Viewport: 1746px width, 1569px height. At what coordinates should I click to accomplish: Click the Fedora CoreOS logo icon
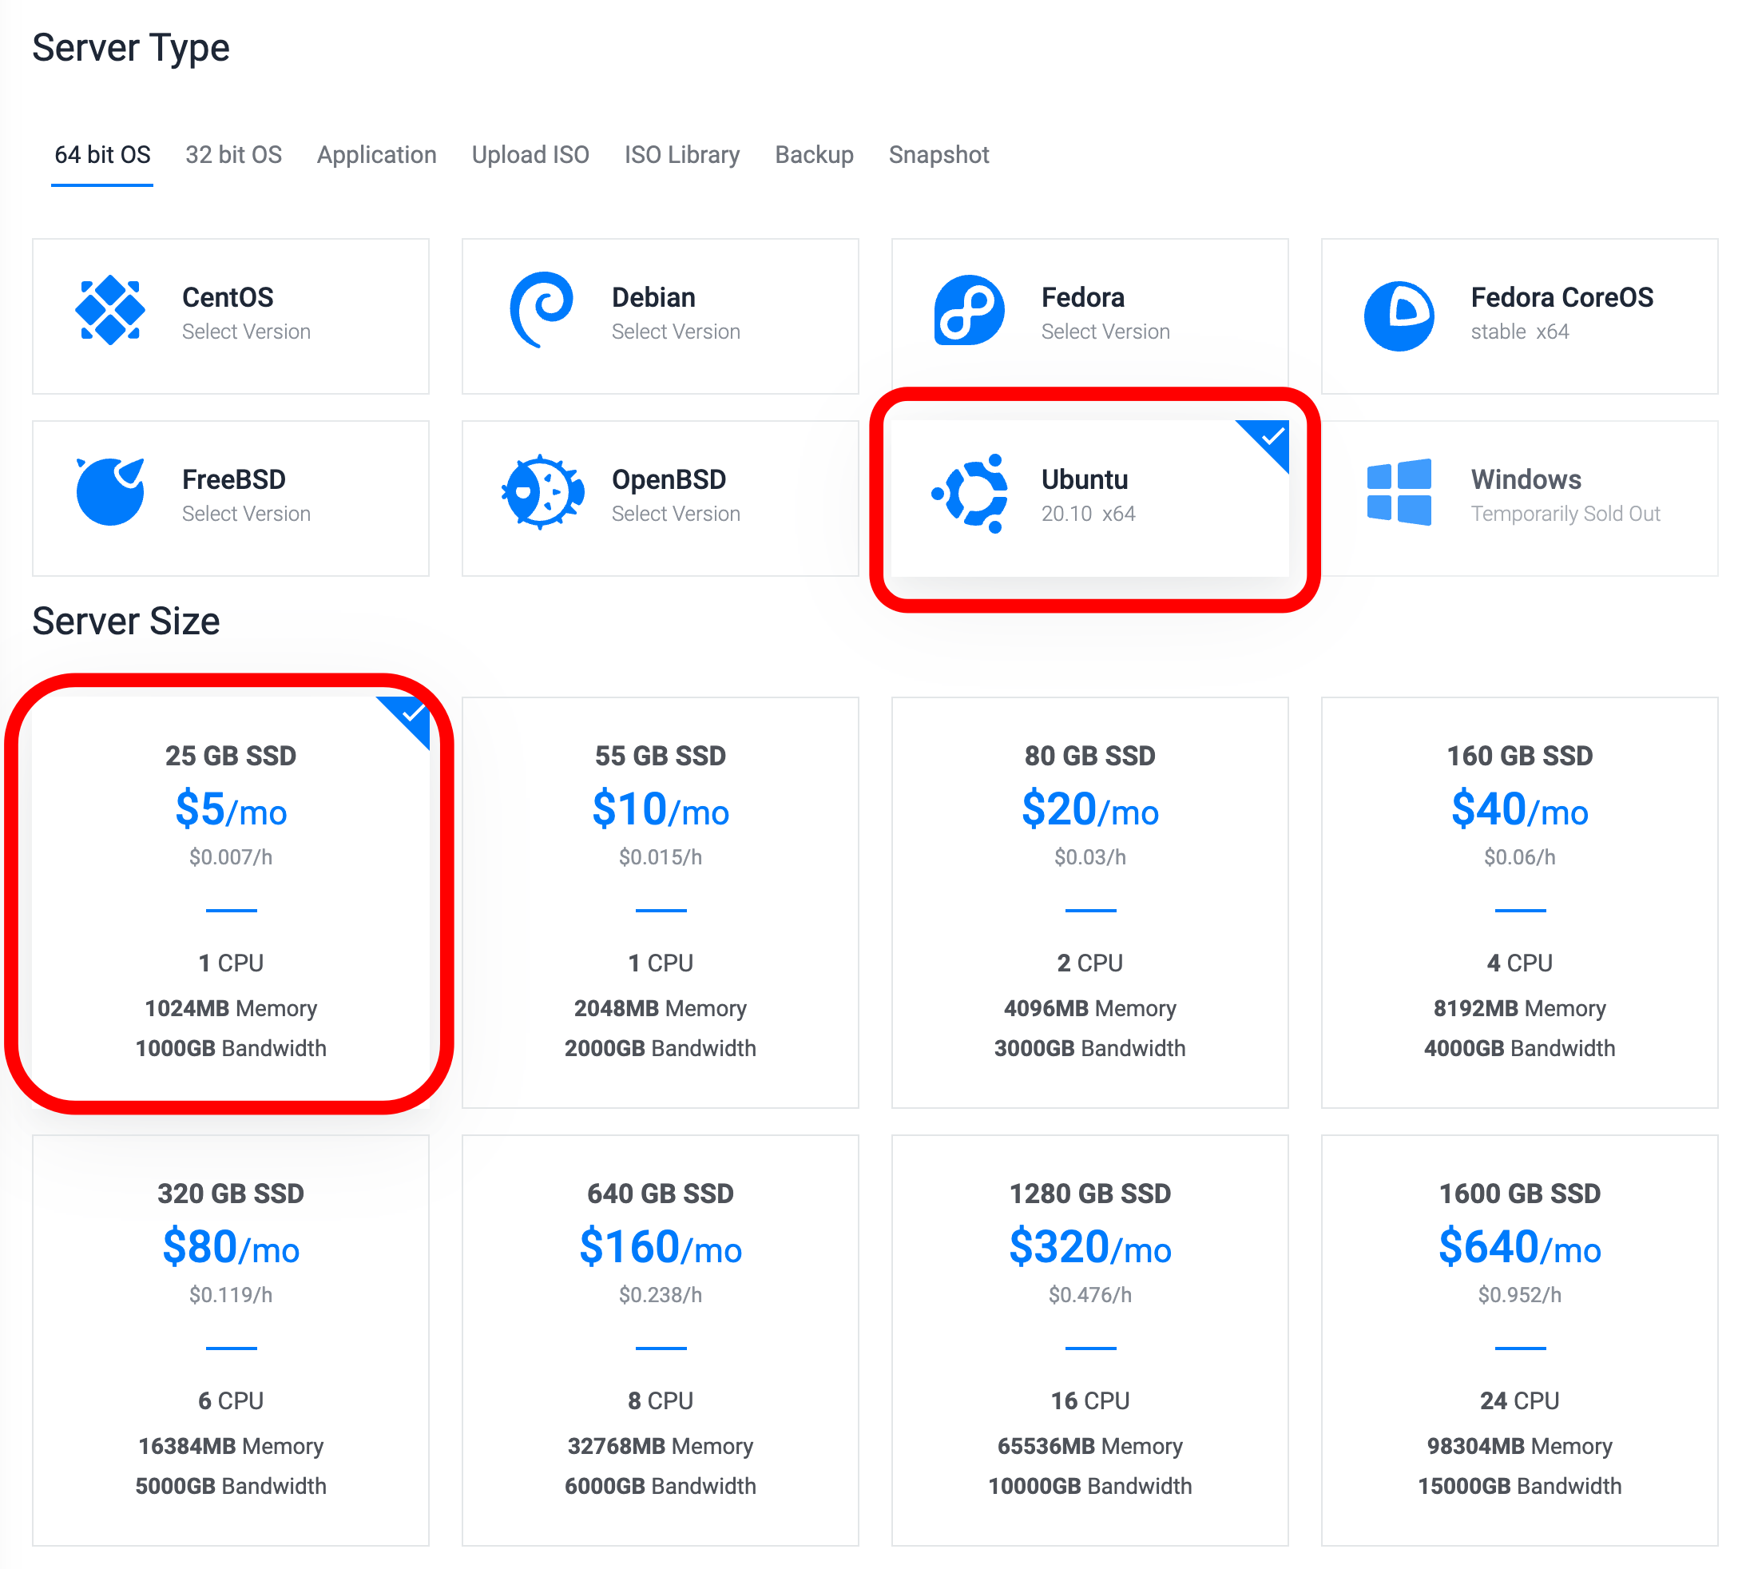point(1398,316)
